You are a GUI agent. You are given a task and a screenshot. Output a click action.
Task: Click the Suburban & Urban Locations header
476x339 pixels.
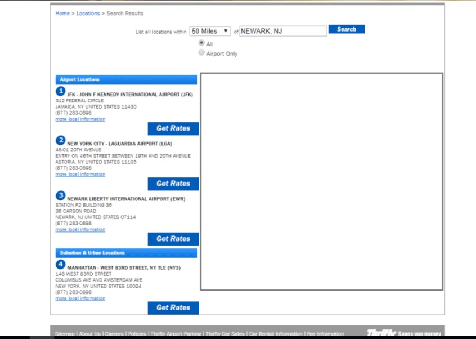pos(126,253)
